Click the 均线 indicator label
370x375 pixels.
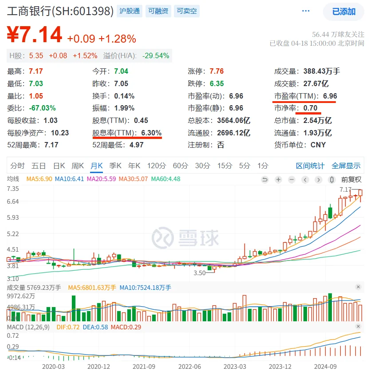tap(13, 179)
